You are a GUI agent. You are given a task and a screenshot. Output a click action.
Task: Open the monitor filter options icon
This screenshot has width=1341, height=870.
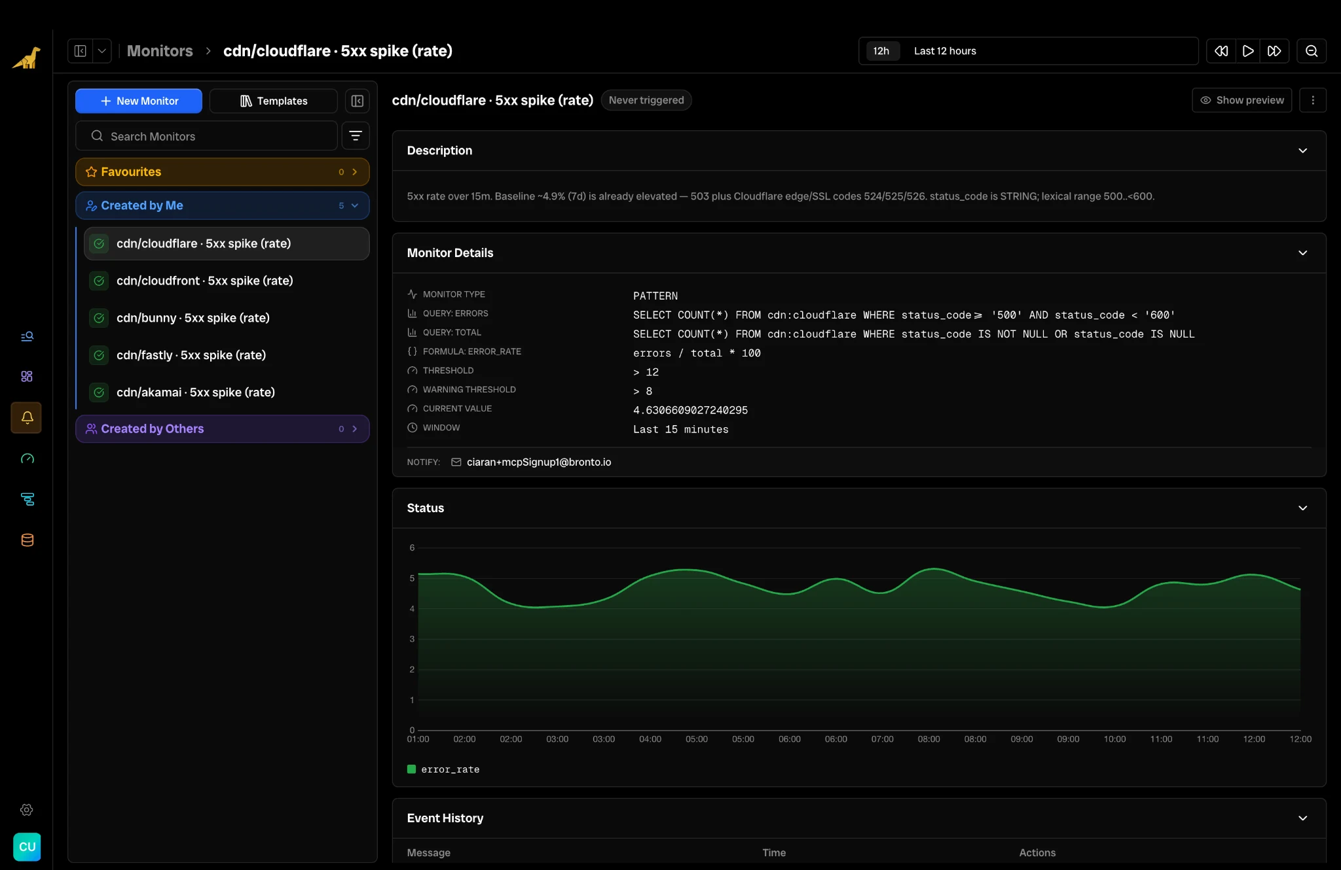(356, 136)
